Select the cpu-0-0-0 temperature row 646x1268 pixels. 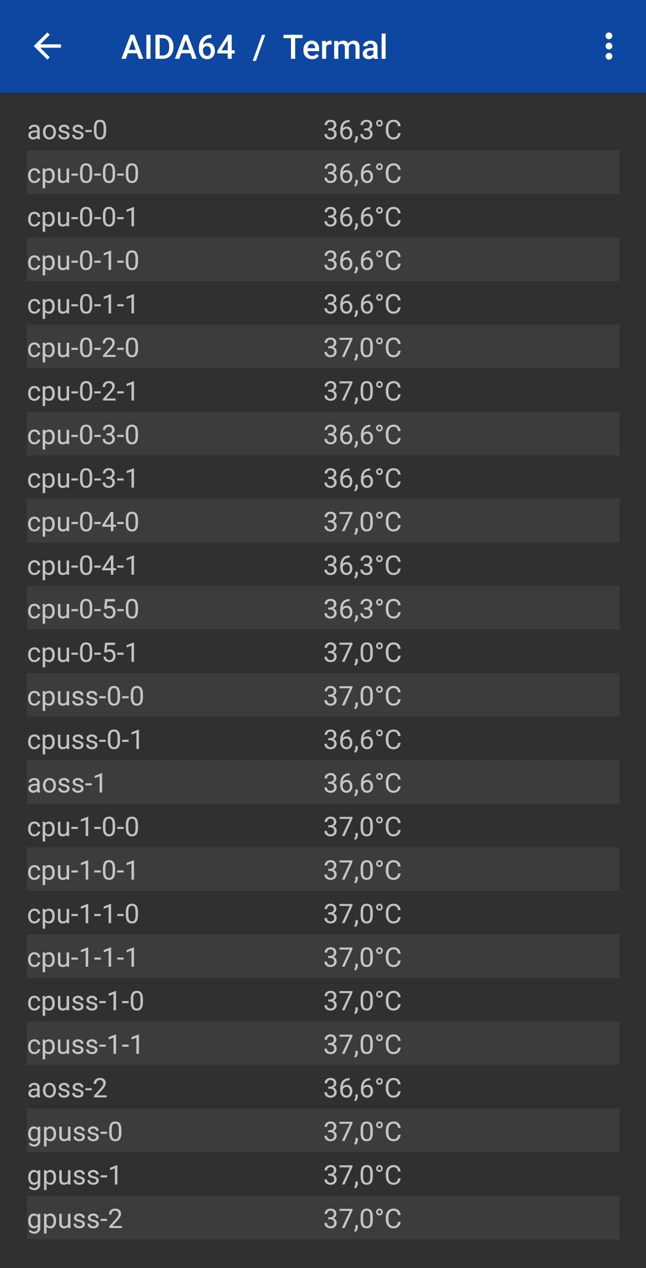click(x=323, y=173)
